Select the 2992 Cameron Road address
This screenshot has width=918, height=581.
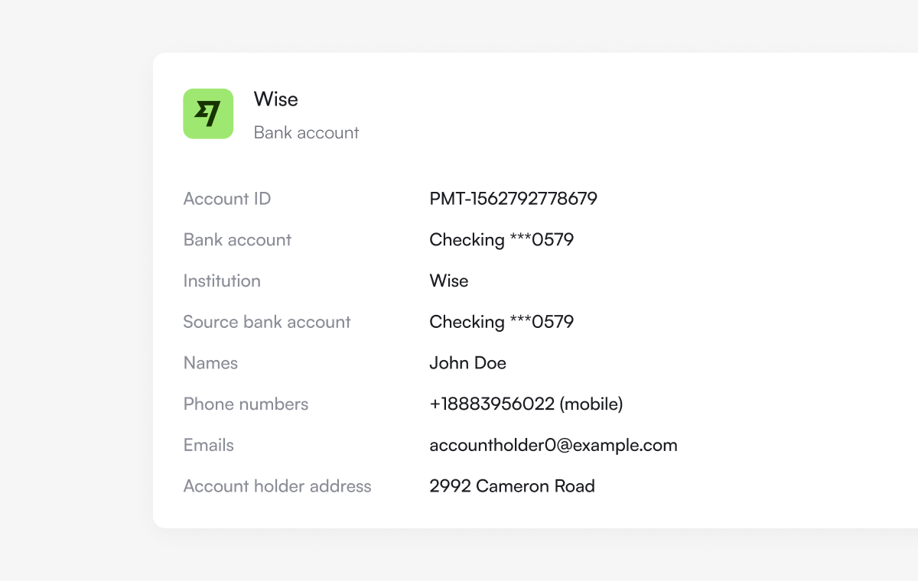click(x=513, y=486)
